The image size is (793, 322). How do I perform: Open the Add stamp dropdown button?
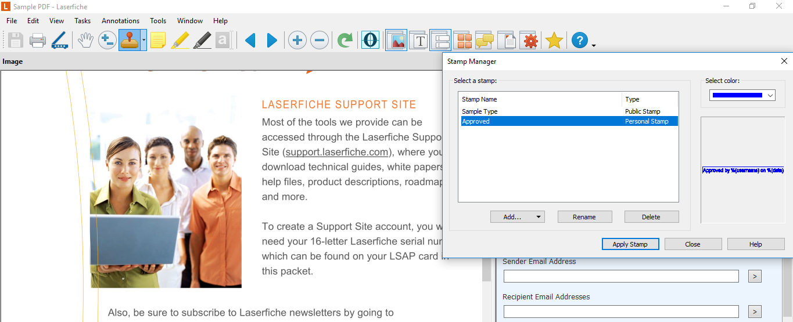[x=518, y=217]
